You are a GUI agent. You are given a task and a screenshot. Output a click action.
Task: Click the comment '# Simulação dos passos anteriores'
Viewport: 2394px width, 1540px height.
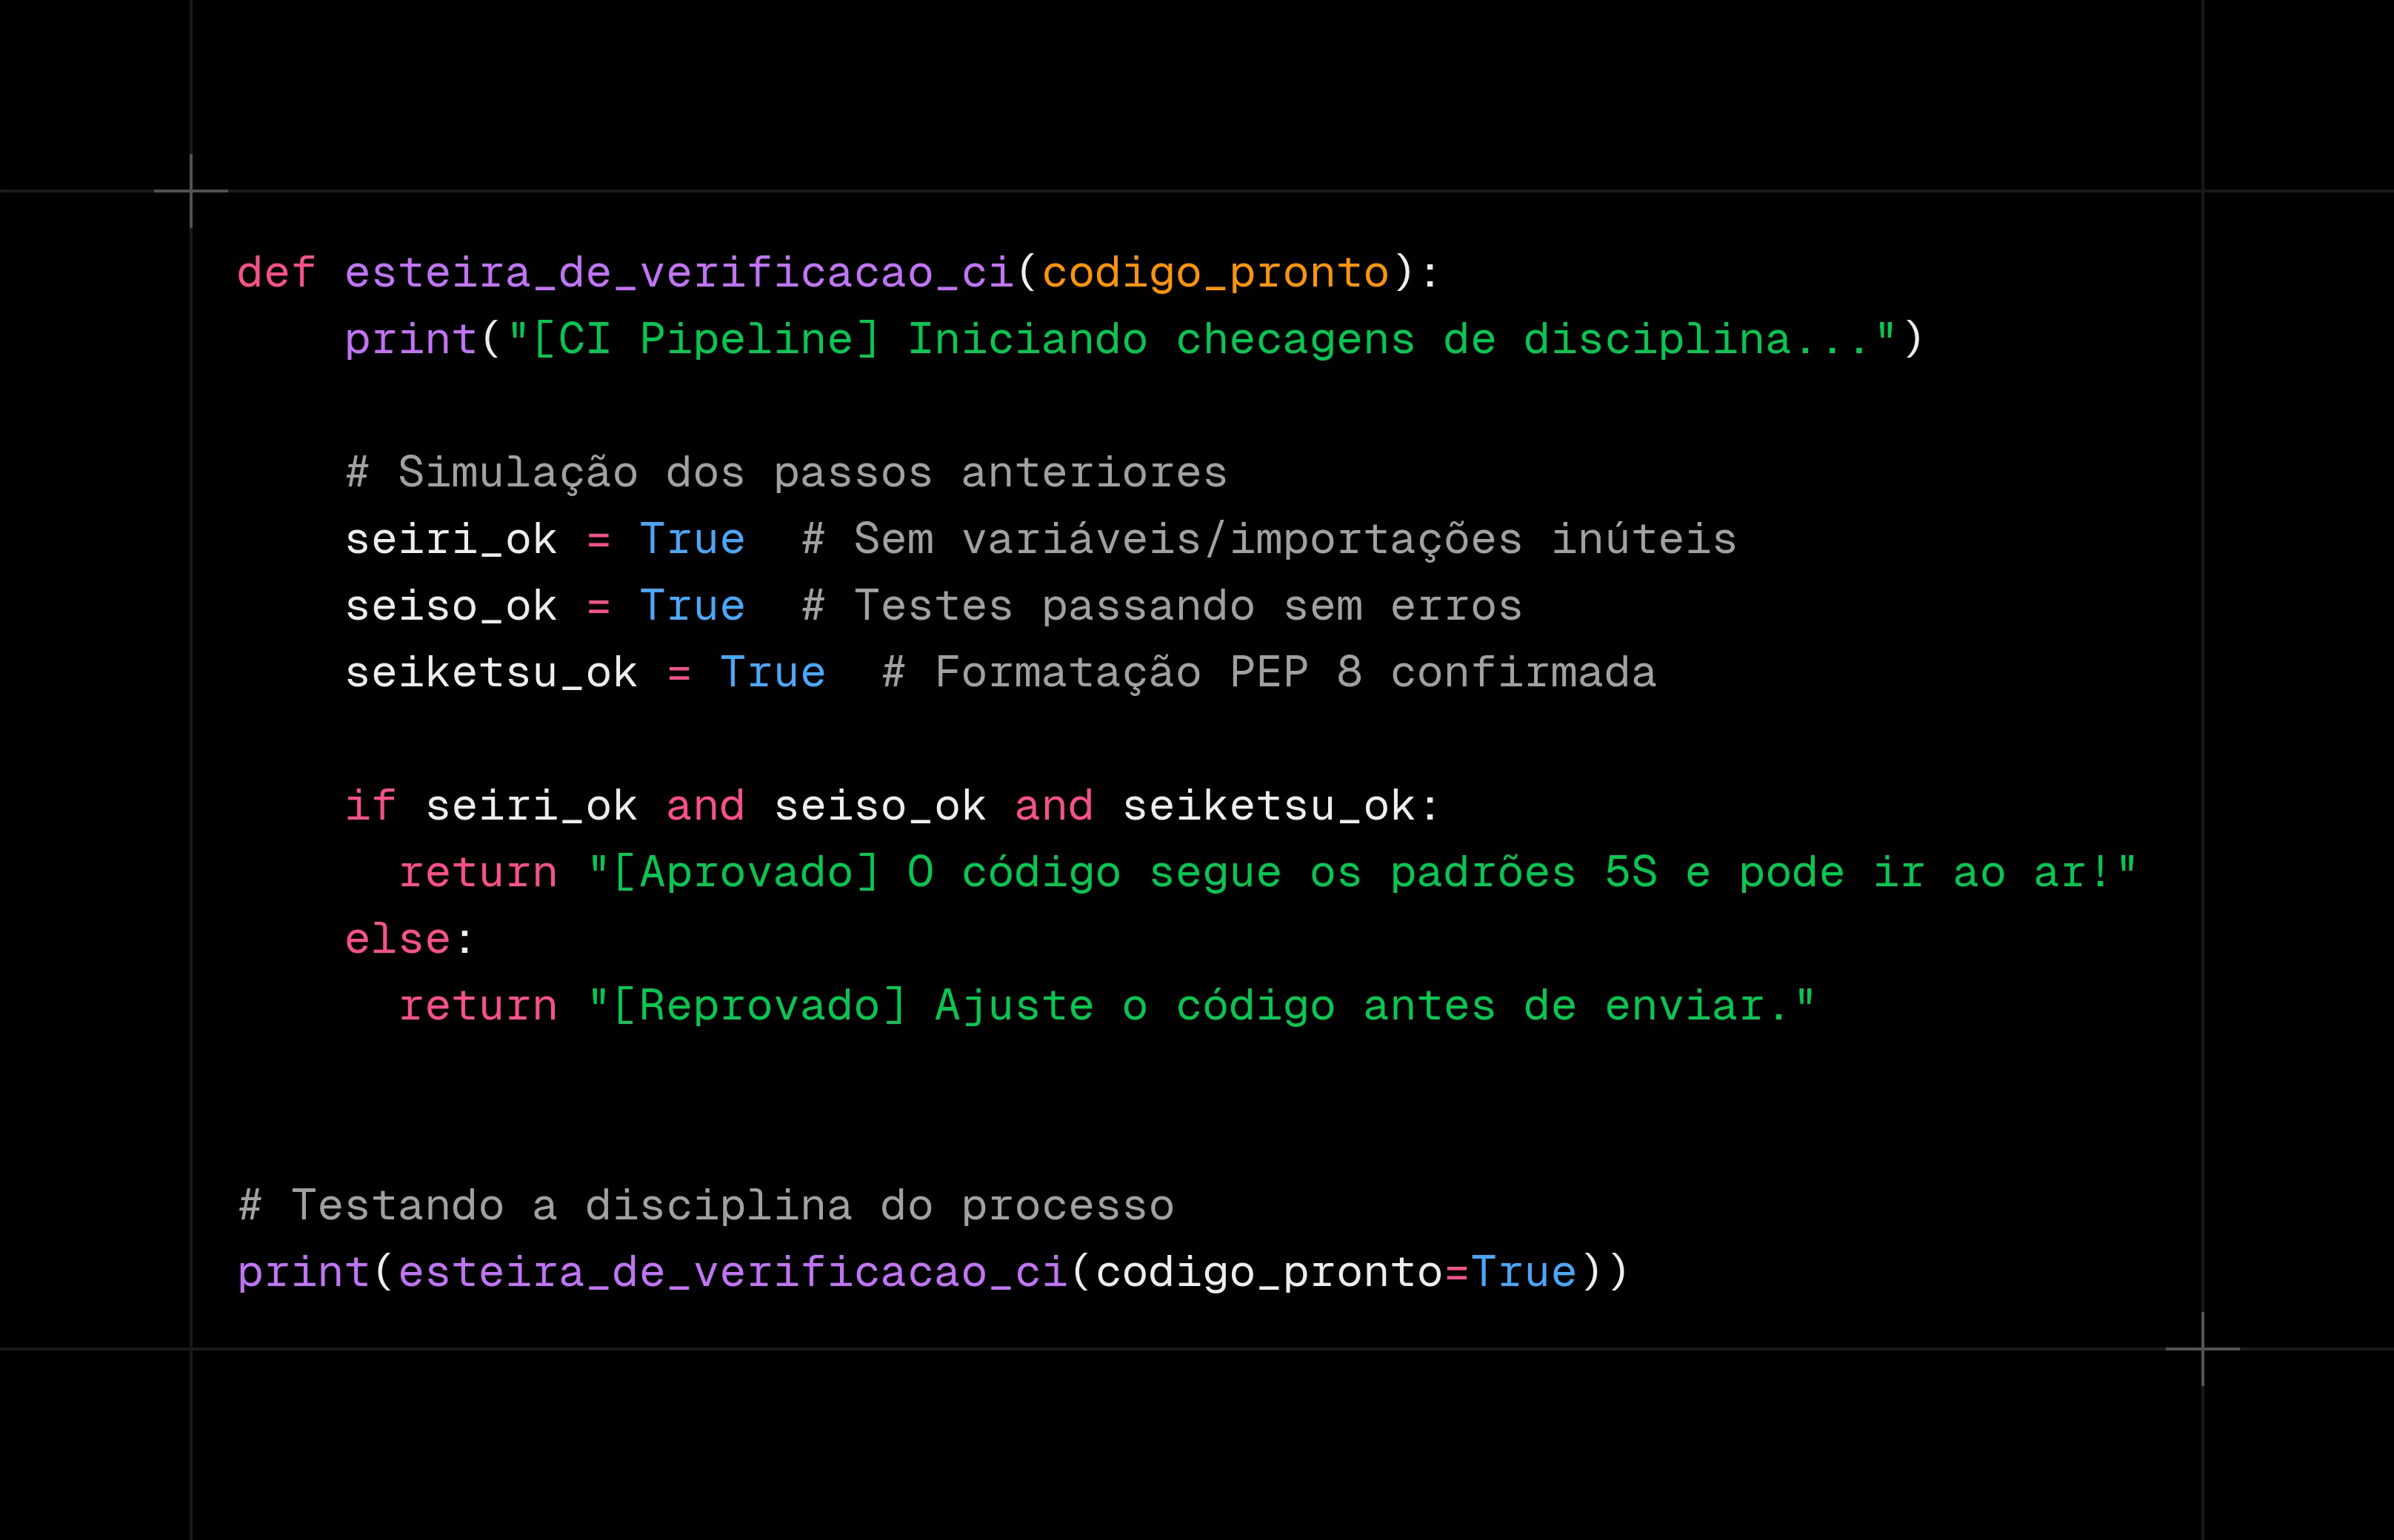click(x=787, y=473)
